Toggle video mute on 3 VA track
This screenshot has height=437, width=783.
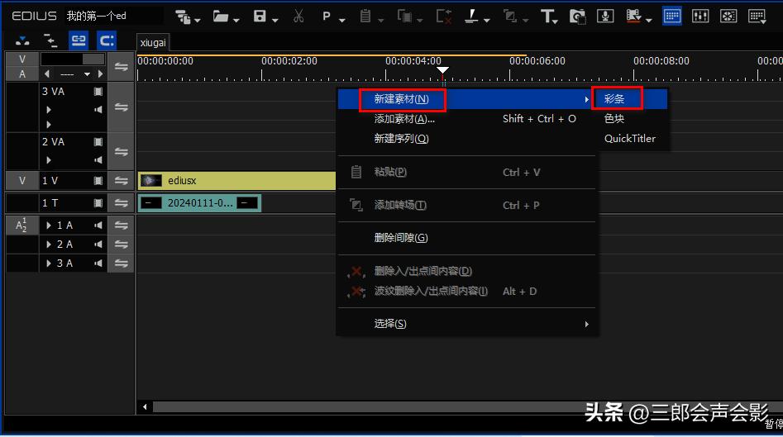coord(98,93)
